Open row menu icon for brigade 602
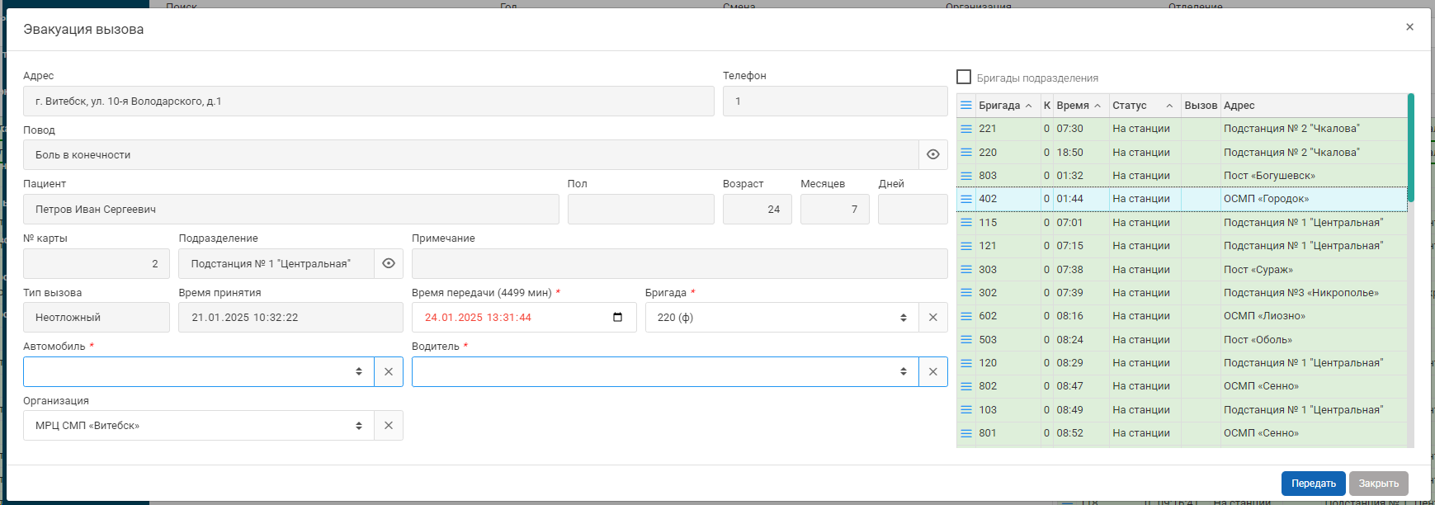This screenshot has height=505, width=1435. [x=965, y=316]
